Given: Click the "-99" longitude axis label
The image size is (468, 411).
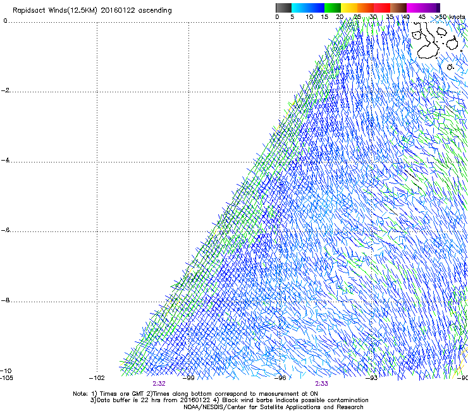Looking at the screenshot, I should pos(188,378).
